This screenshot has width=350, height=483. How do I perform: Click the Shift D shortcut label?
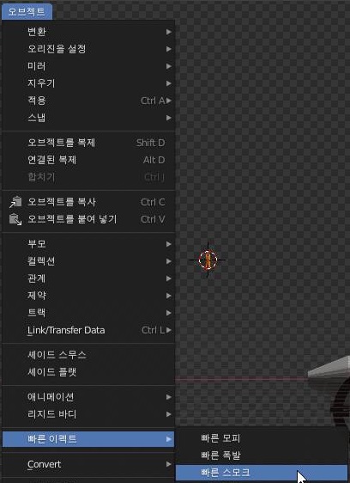151,143
